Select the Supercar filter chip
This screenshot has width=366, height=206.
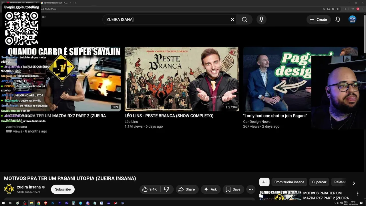[x=319, y=182]
